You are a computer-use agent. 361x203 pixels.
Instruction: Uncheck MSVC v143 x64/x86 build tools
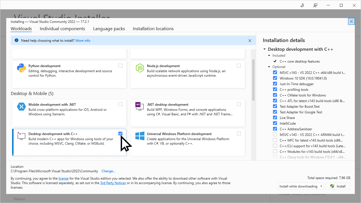click(x=275, y=72)
